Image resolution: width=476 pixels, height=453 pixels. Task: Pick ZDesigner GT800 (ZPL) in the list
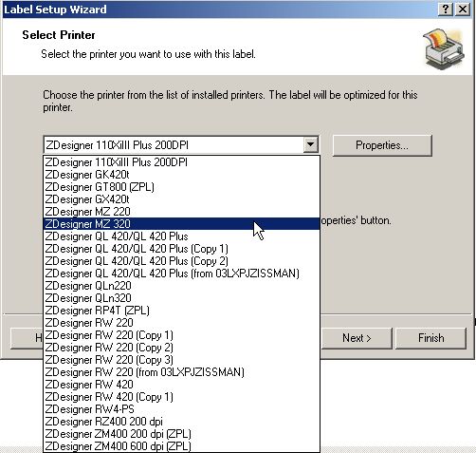(181, 187)
